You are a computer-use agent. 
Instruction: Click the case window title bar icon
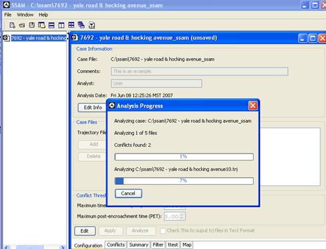(75, 37)
